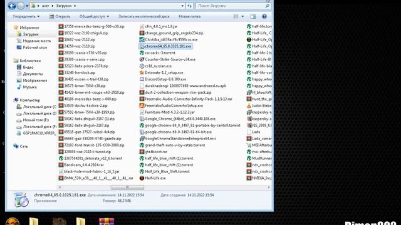Click Записать на оптический диск

144,16
